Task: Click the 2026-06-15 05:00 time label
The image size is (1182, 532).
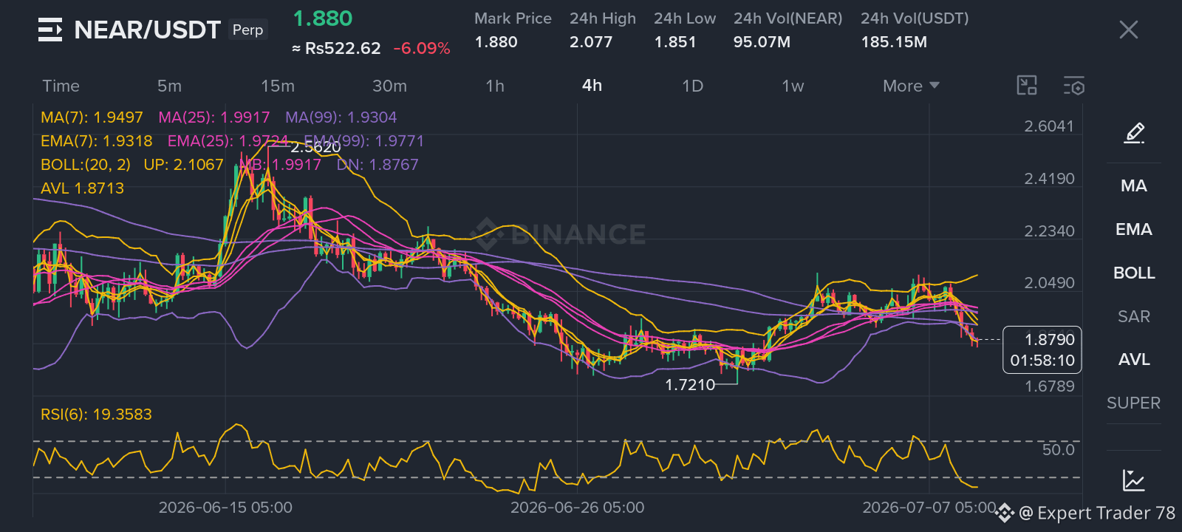Action: (225, 508)
